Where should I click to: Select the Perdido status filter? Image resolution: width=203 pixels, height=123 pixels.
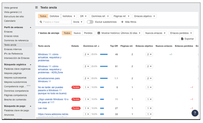88,33
